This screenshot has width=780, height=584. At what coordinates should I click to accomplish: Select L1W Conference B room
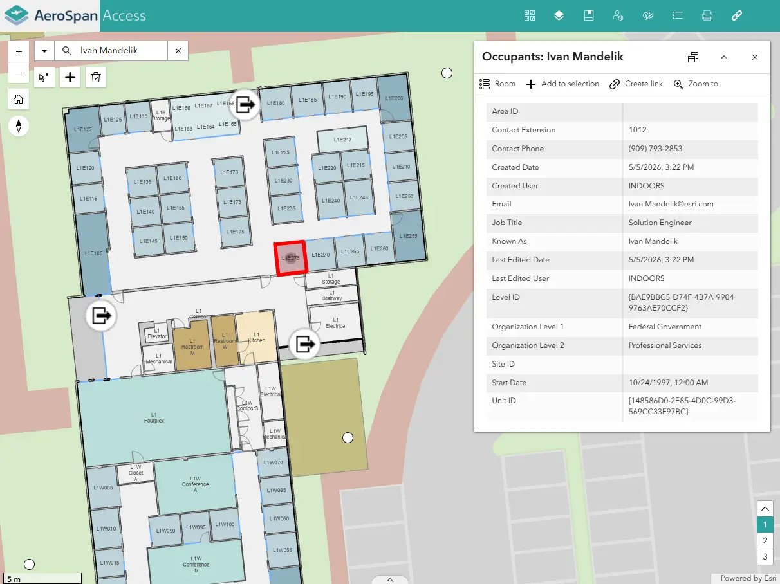point(196,564)
